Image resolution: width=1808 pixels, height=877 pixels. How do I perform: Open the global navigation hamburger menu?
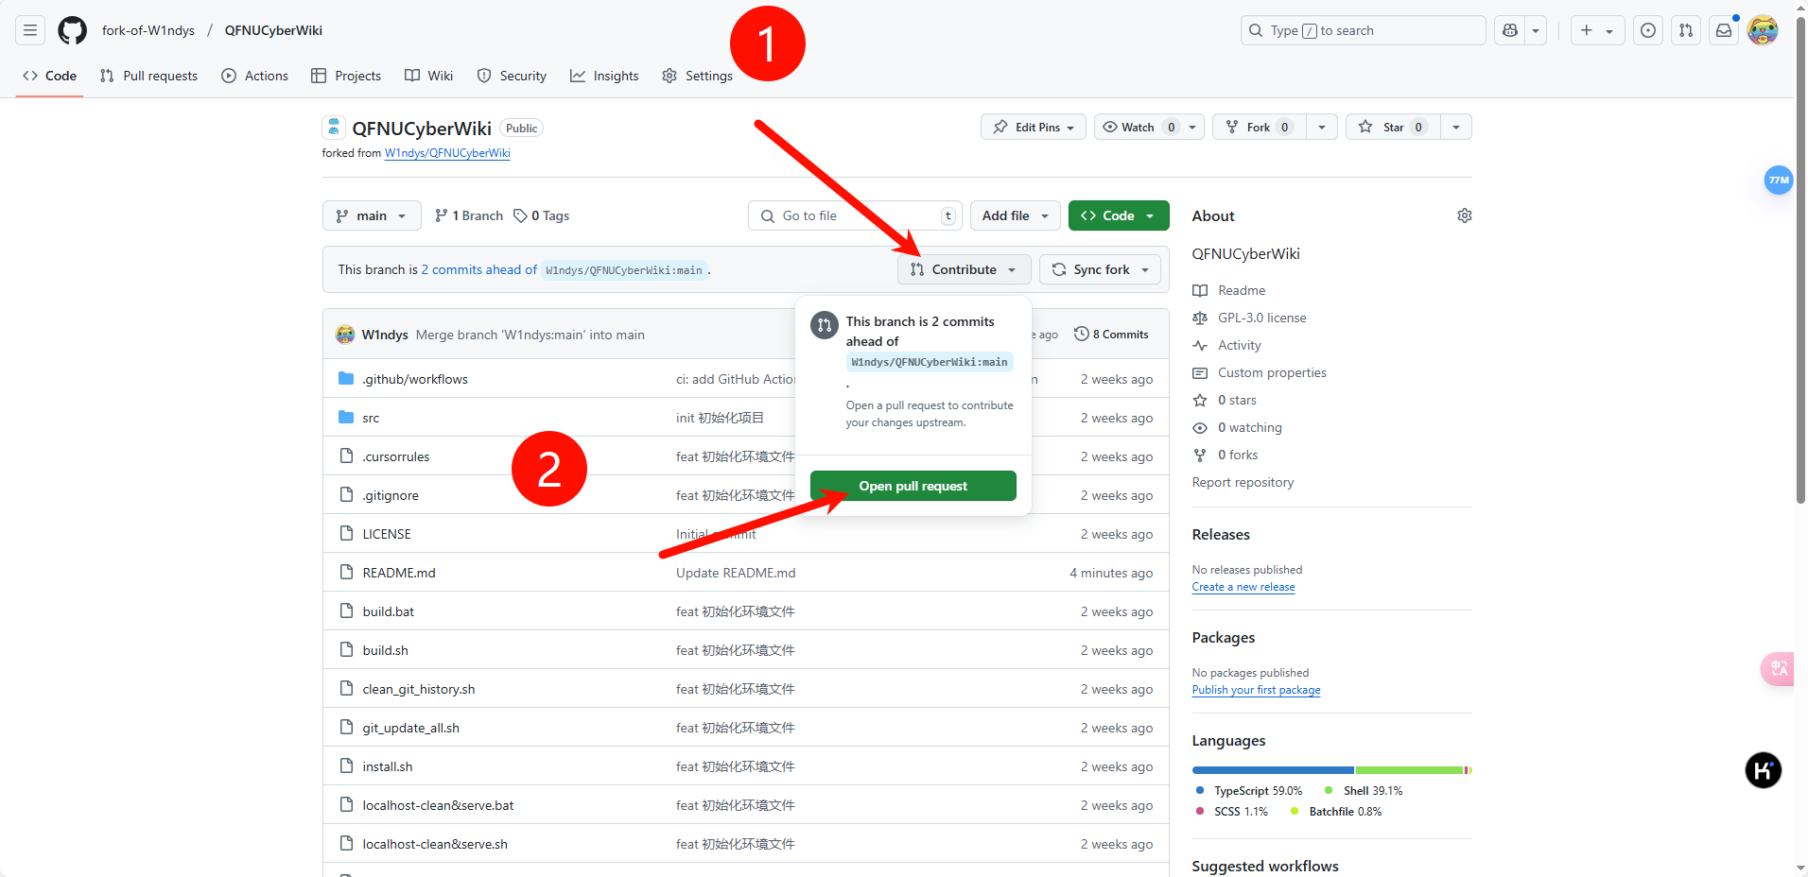(30, 30)
